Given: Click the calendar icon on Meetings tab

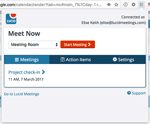Looking at the screenshot, I should [17, 60].
